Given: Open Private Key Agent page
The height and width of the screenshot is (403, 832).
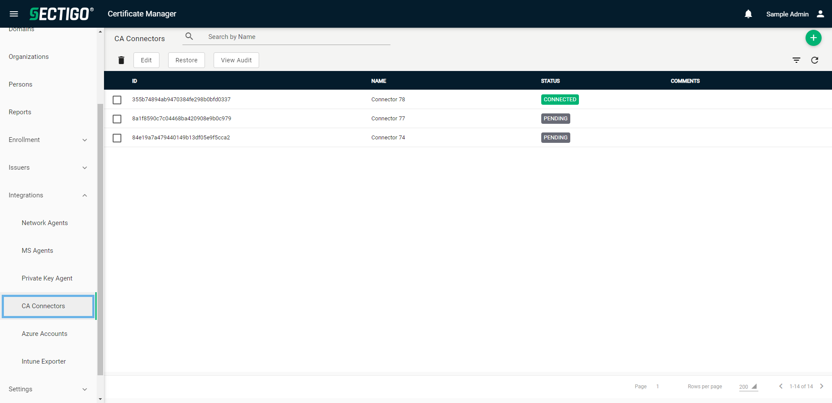Looking at the screenshot, I should pyautogui.click(x=47, y=278).
